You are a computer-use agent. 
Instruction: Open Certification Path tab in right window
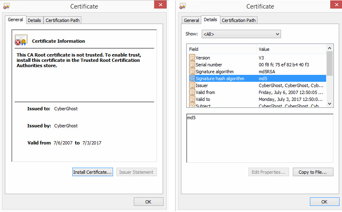point(239,20)
